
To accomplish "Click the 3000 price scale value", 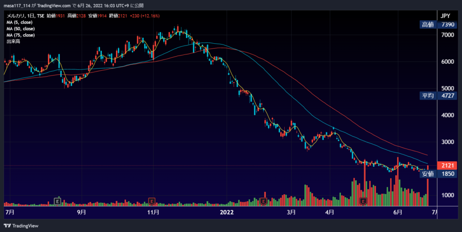I will tap(448, 142).
